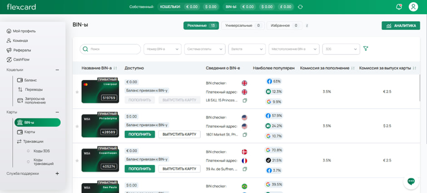Open the user account avatar menu
The image size is (427, 193).
pyautogui.click(x=413, y=7)
